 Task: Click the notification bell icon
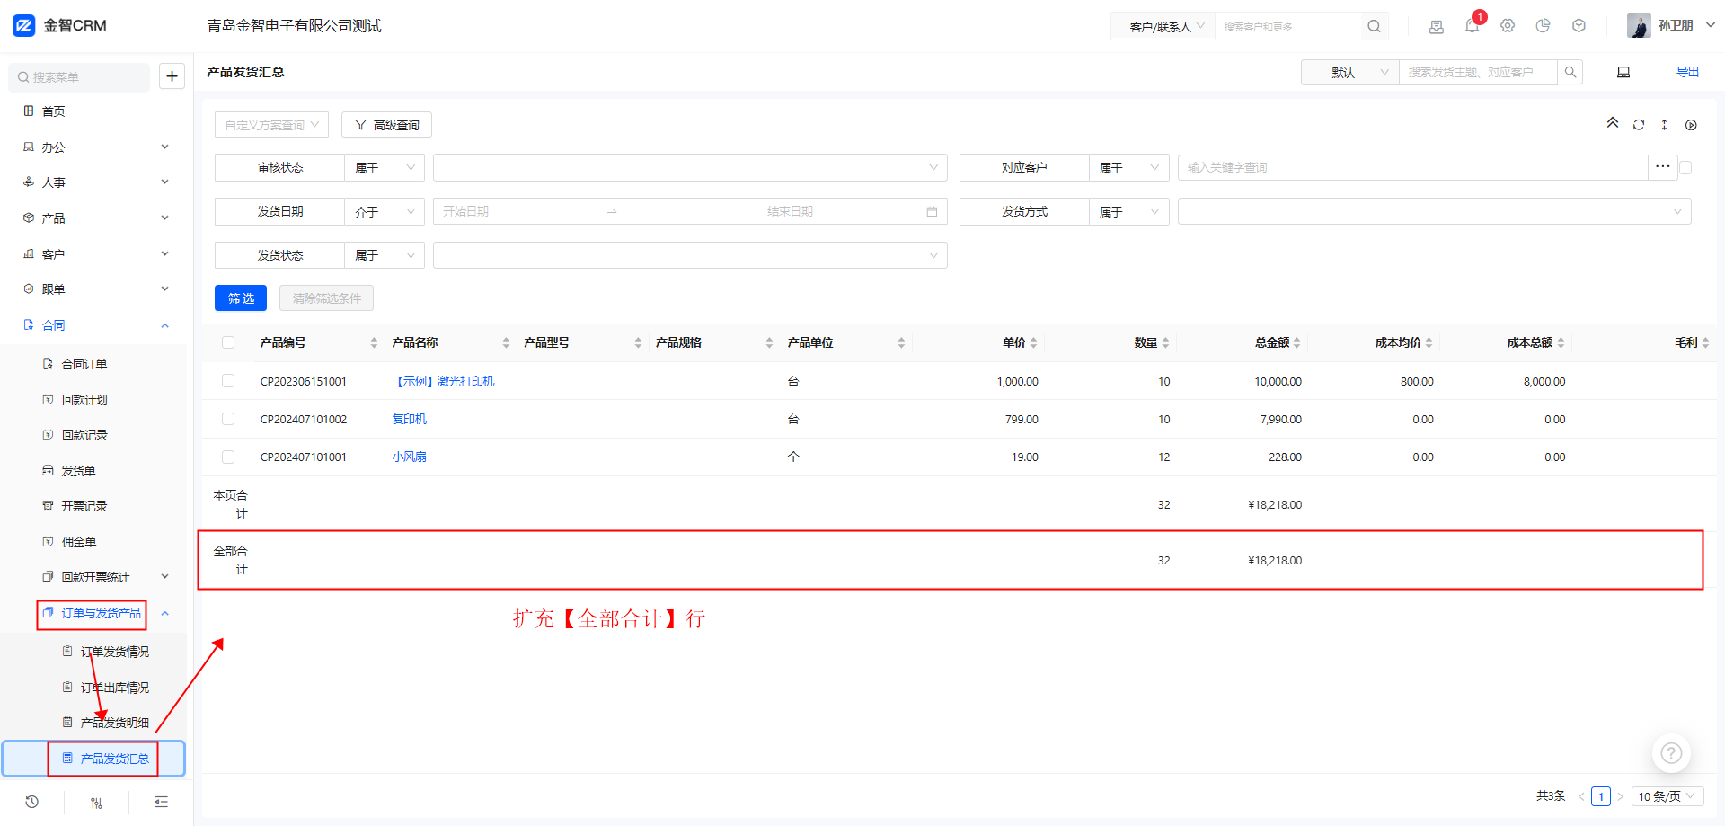pyautogui.click(x=1472, y=26)
